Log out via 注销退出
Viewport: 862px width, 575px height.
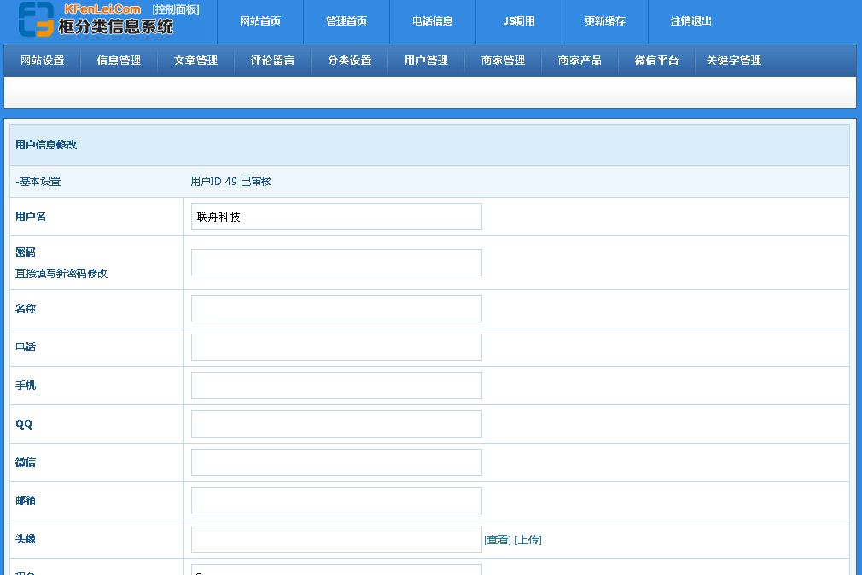click(691, 21)
